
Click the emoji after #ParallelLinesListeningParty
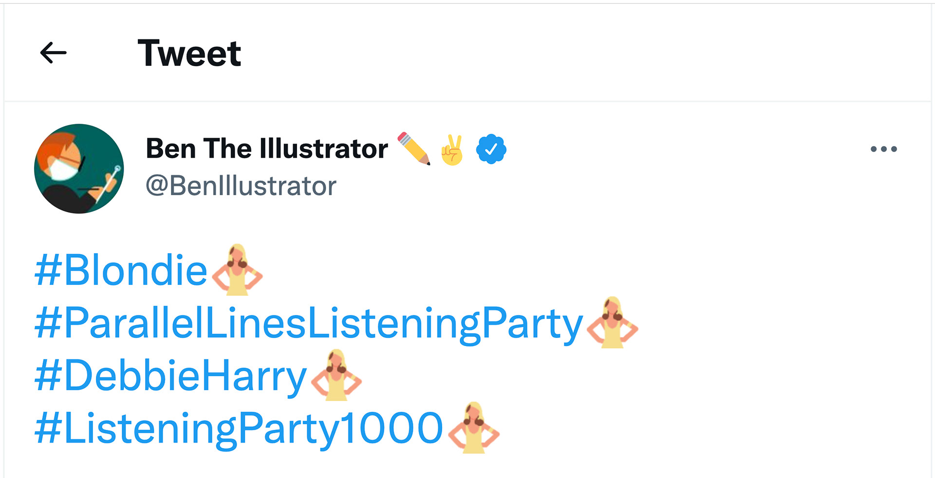613,322
